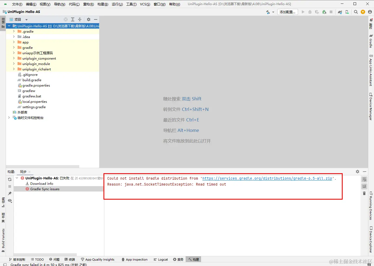The width and height of the screenshot is (374, 266).
Task: Expand the uniplugin_module folder
Action: pos(14,64)
